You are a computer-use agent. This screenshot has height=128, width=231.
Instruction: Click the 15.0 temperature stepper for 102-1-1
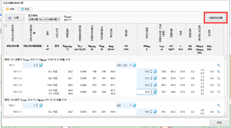pyautogui.click(x=151, y=112)
